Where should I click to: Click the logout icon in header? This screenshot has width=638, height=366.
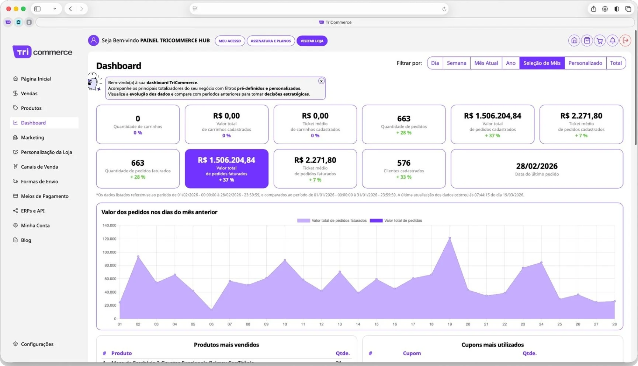(x=625, y=41)
